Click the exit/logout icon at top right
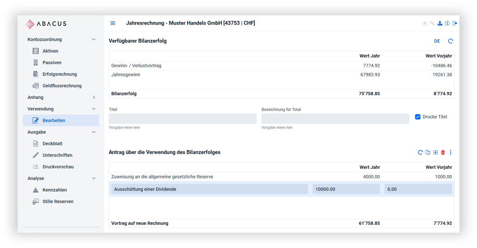The height and width of the screenshot is (248, 477). 455,23
